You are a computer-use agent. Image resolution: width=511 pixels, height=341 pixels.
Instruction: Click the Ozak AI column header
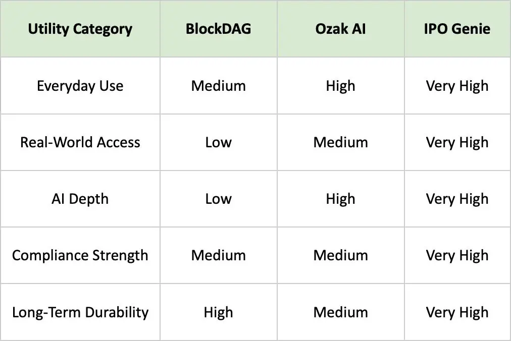point(340,29)
